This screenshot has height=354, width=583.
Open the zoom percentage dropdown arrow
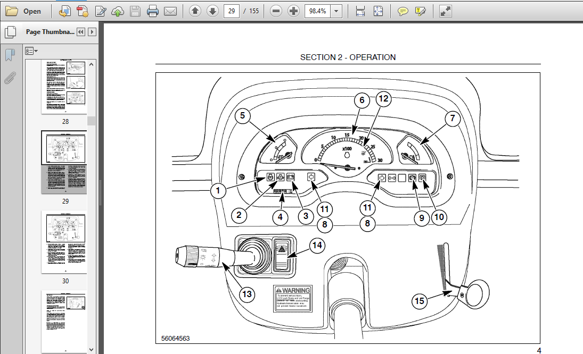point(336,11)
